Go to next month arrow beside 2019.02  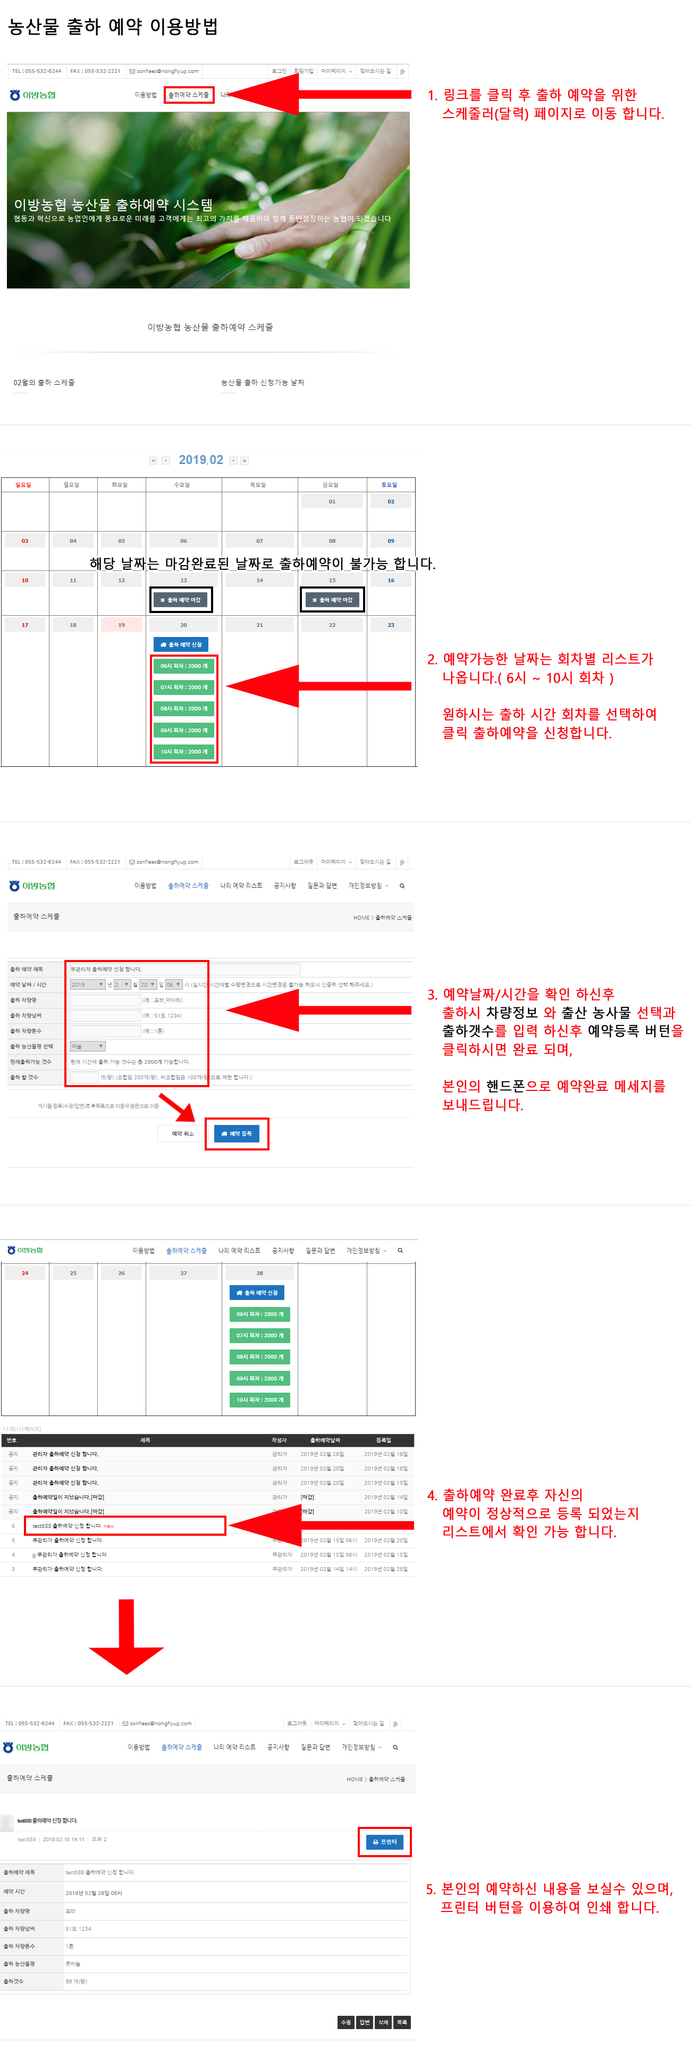pyautogui.click(x=233, y=460)
